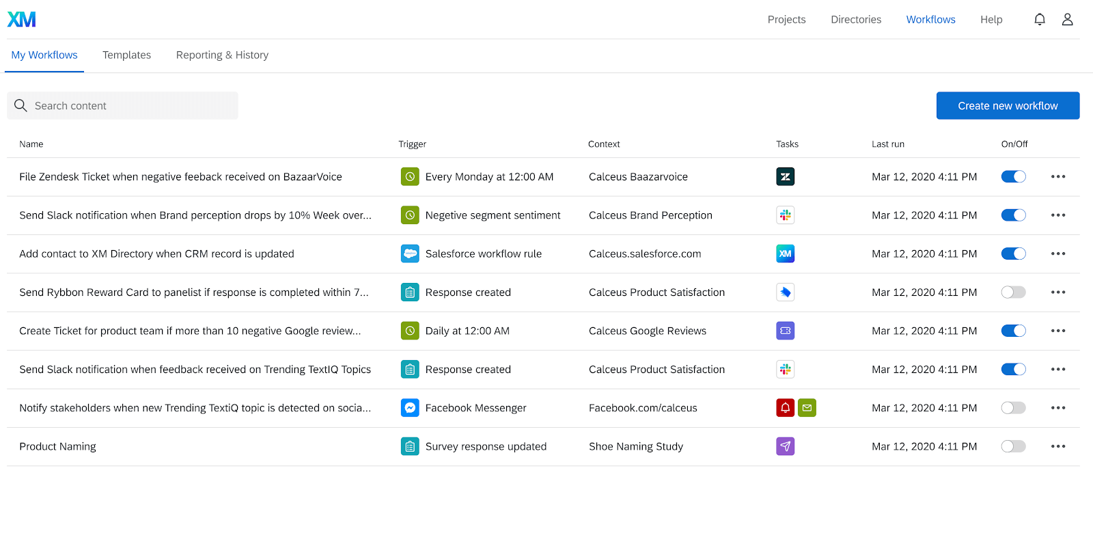This screenshot has width=1093, height=548.
Task: Click Response created icon in Trending TextIQ row
Action: [410, 370]
